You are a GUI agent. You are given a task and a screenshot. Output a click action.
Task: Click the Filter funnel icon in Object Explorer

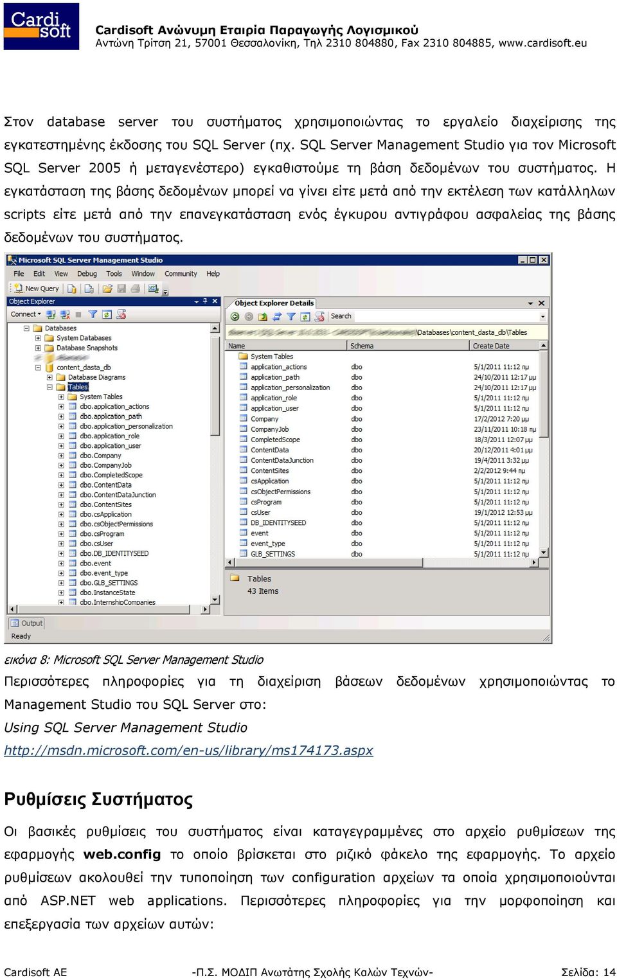(x=93, y=314)
